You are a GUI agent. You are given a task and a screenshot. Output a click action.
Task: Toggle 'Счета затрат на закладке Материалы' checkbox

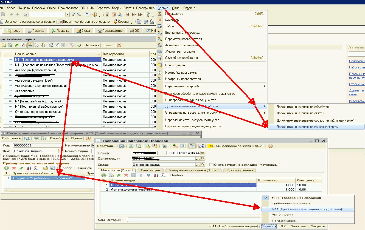[211, 165]
